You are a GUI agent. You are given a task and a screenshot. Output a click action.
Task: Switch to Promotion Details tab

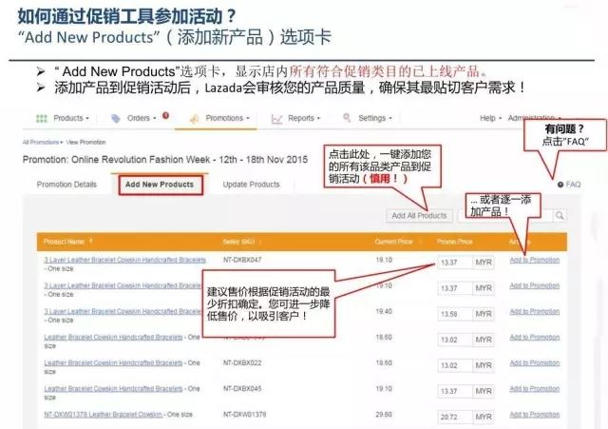66,185
